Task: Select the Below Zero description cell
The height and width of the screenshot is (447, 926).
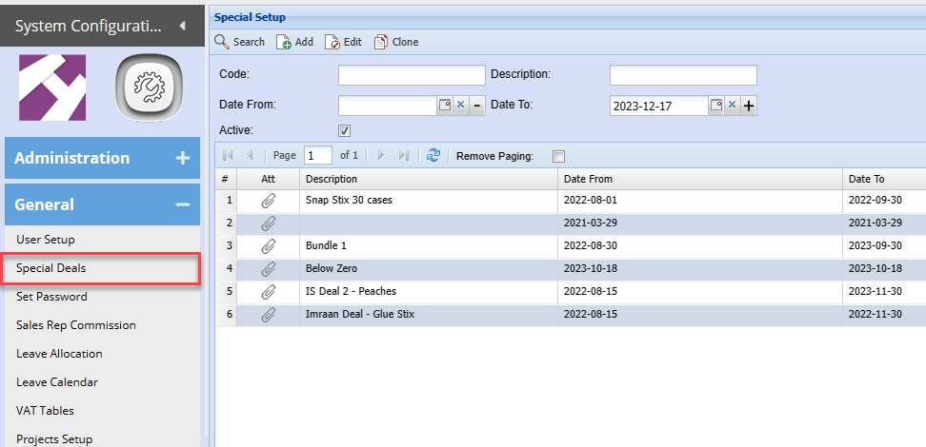Action: [x=429, y=269]
